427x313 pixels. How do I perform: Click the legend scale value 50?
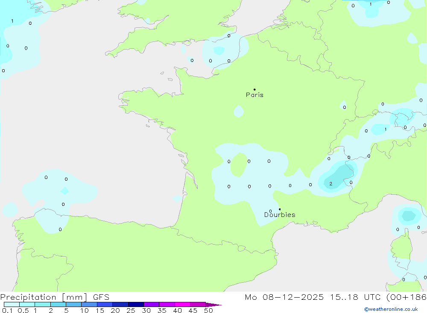(x=208, y=310)
